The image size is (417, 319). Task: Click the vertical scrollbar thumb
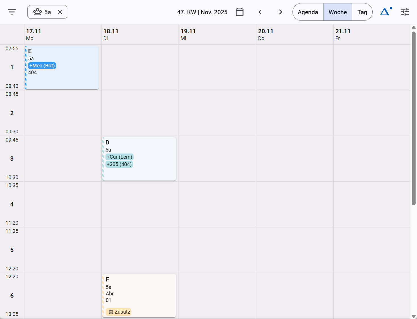click(x=414, y=118)
